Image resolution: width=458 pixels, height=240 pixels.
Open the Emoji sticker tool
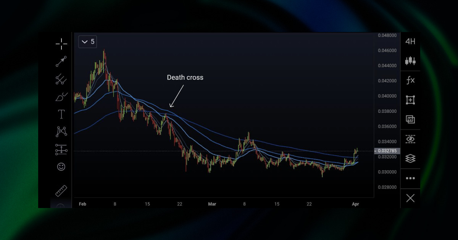(x=61, y=167)
